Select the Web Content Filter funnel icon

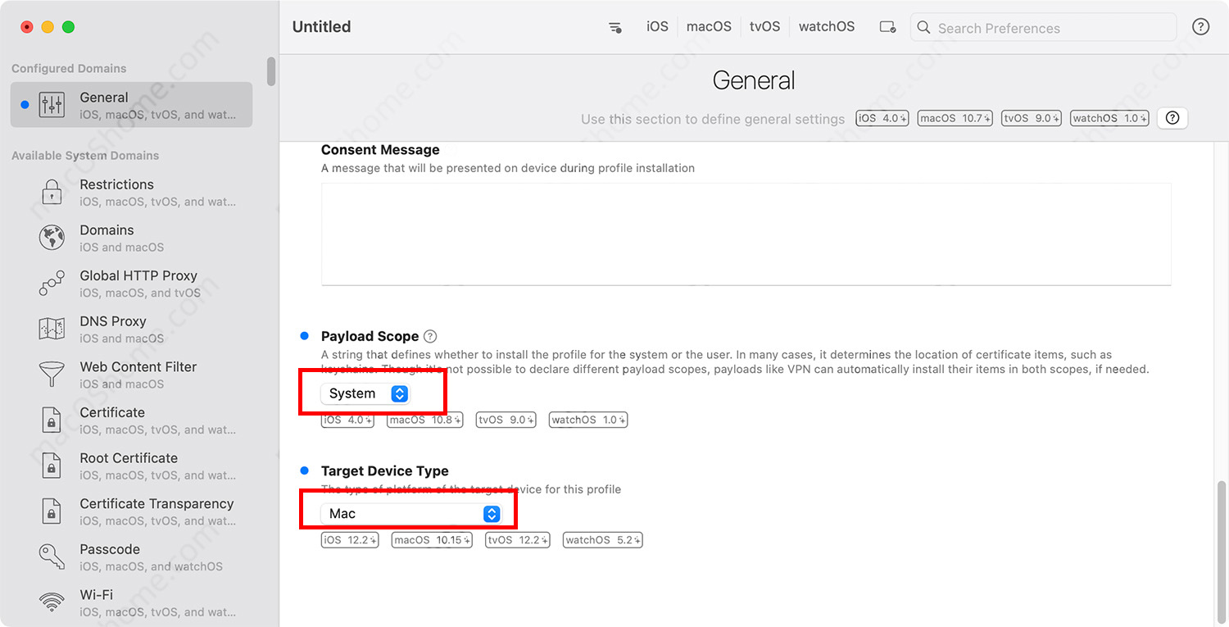point(52,375)
